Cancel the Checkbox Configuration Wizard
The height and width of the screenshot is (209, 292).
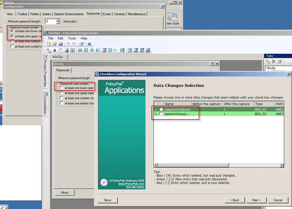[278, 200]
